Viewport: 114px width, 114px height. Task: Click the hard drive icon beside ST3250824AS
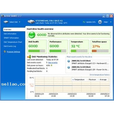[x=31, y=22]
